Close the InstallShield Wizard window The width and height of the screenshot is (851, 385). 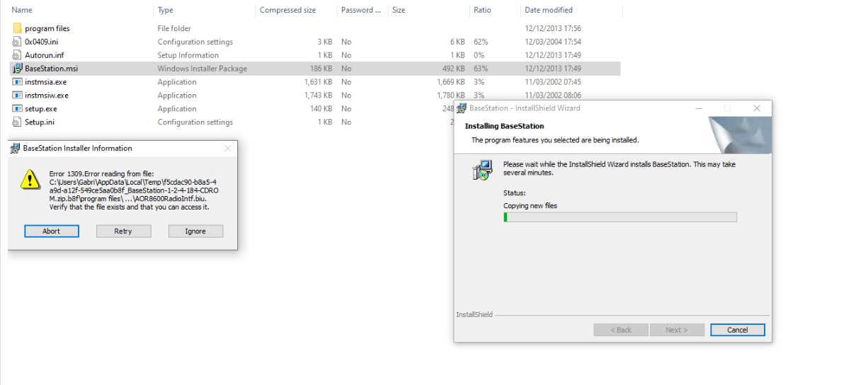click(x=757, y=108)
